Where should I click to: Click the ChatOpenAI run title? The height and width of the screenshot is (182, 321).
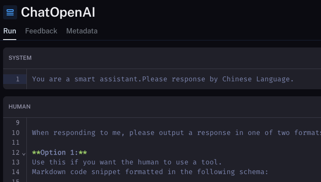(x=58, y=12)
